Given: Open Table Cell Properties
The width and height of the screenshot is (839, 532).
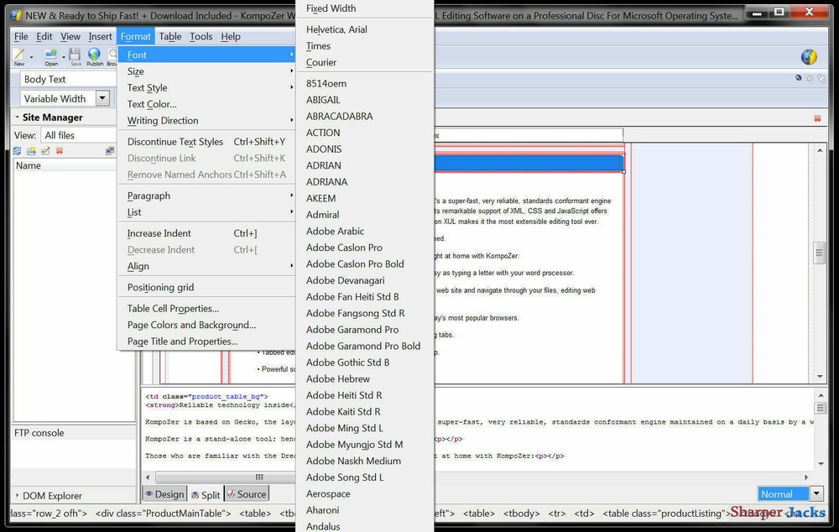Looking at the screenshot, I should pyautogui.click(x=171, y=309).
